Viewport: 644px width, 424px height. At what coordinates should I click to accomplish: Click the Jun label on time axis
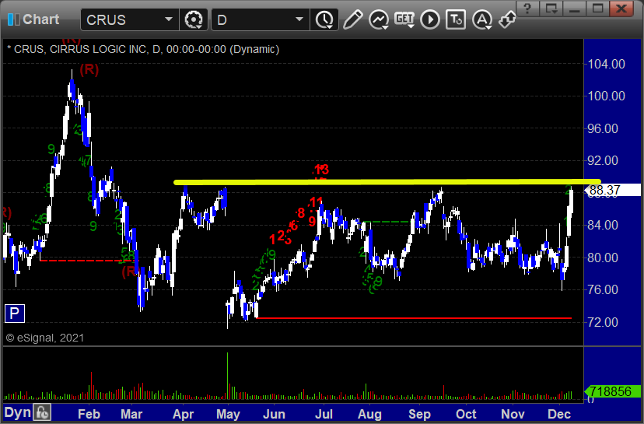(x=274, y=414)
